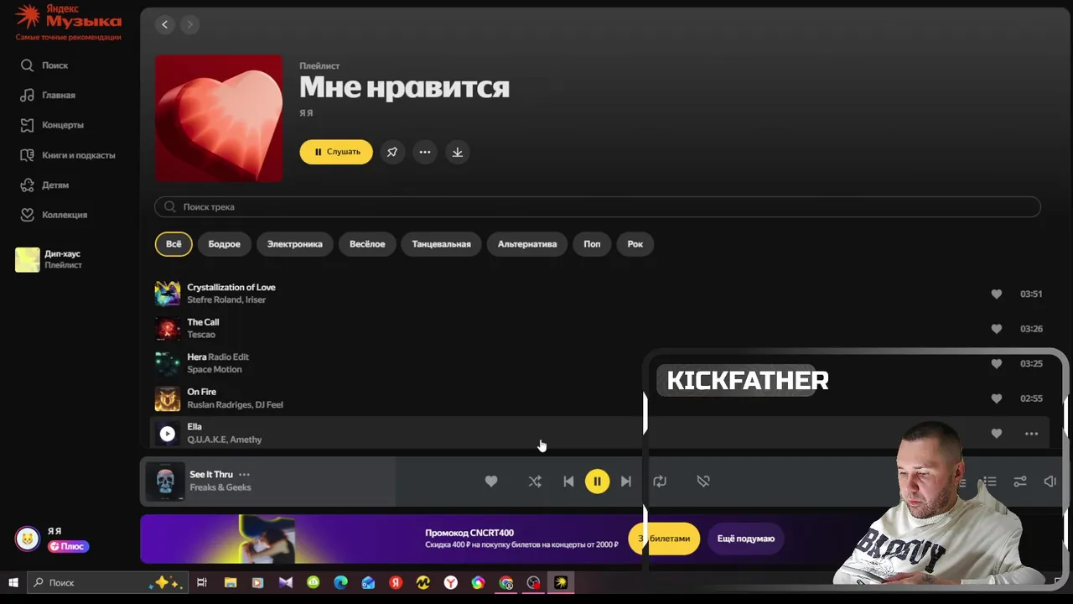Open playback settings sliders icon
The height and width of the screenshot is (604, 1073).
click(x=1020, y=482)
